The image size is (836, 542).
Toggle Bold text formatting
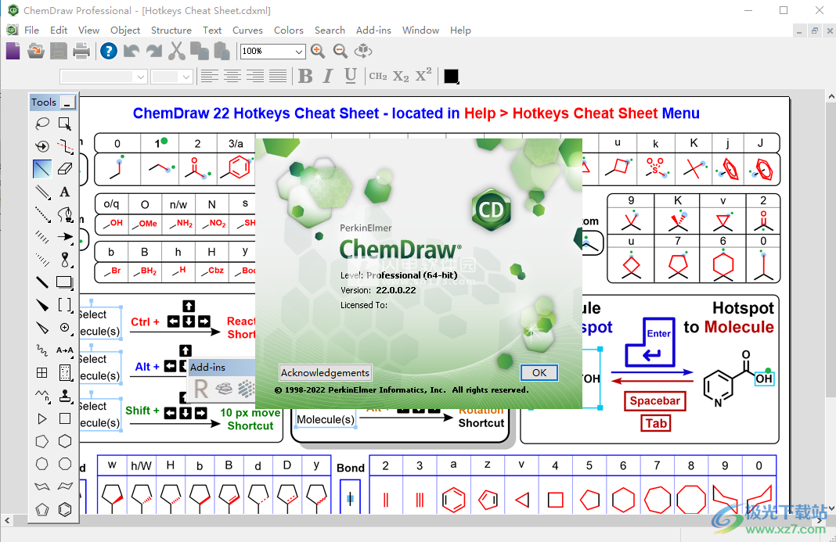pyautogui.click(x=305, y=76)
